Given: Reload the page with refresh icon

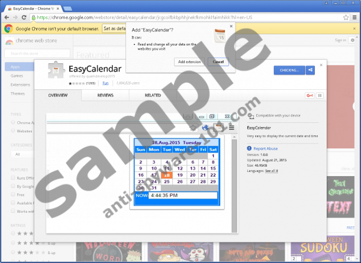Looking at the screenshot, I should pos(25,18).
